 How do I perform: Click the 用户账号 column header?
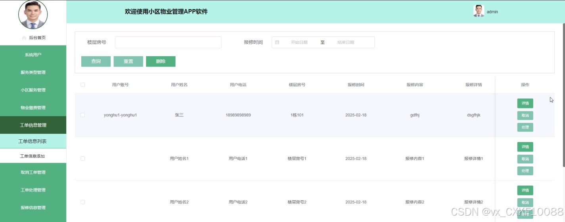click(120, 85)
